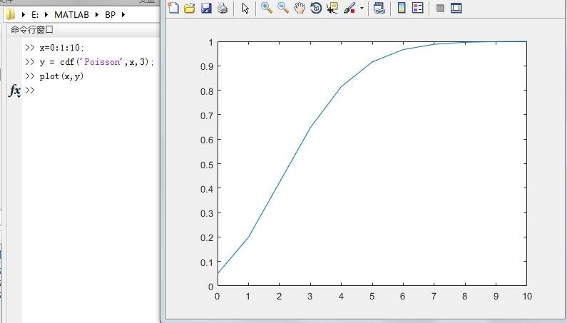Expand the arrow before E: drive
Viewport: 567px width, 323px height.
point(23,15)
